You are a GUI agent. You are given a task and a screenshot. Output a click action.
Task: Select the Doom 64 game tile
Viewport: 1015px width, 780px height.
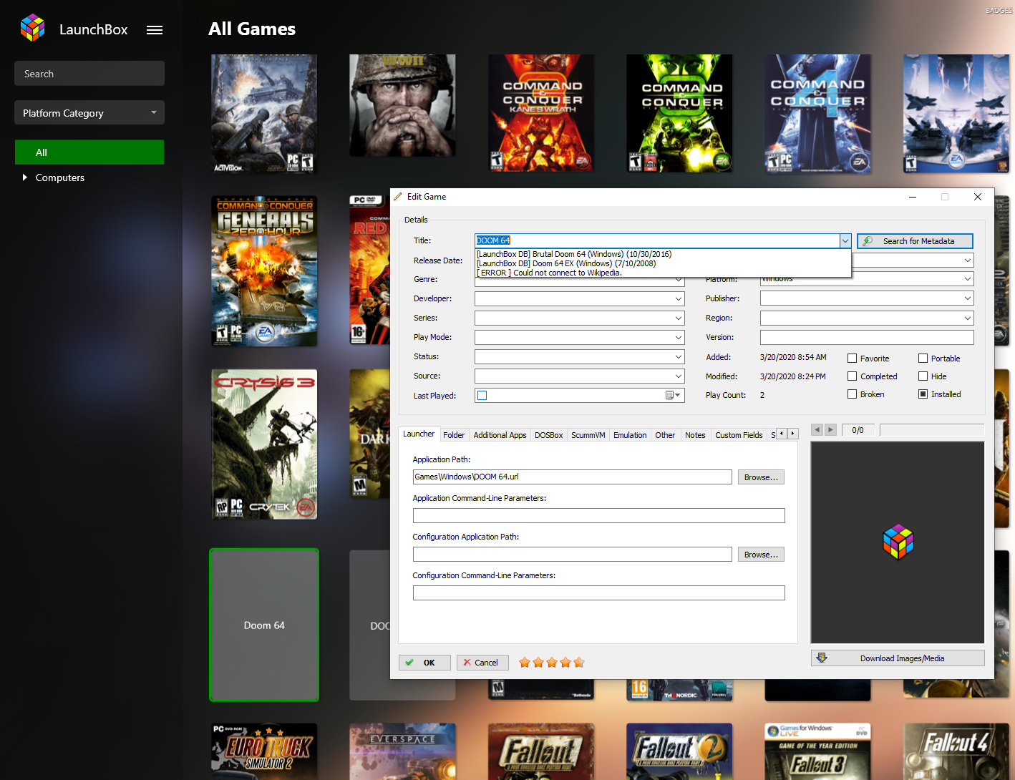[264, 625]
